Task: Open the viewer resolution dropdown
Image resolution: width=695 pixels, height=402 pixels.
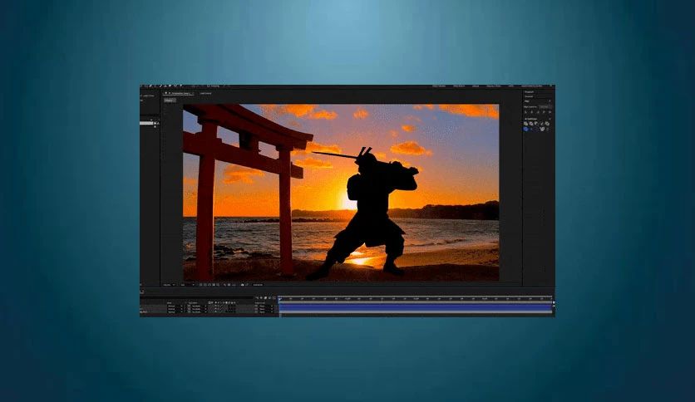Action: pos(187,285)
